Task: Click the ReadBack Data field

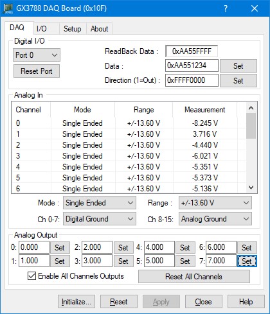Action: tap(192, 51)
